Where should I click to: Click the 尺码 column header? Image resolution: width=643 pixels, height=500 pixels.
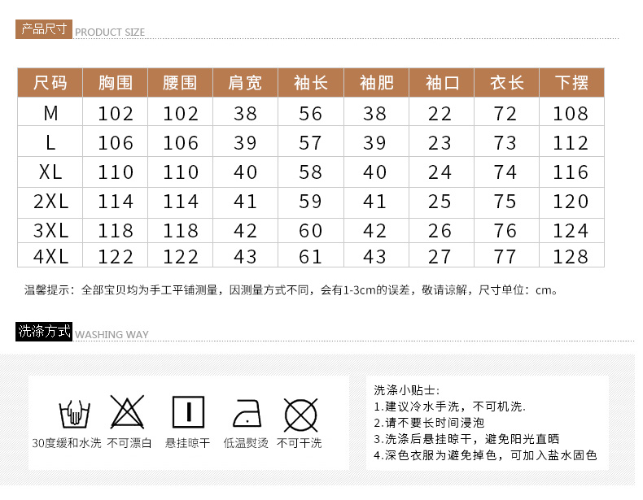coord(50,83)
